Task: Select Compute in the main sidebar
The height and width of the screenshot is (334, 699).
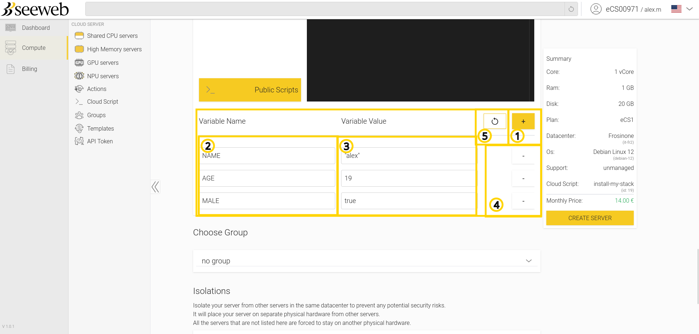Action: [x=34, y=48]
